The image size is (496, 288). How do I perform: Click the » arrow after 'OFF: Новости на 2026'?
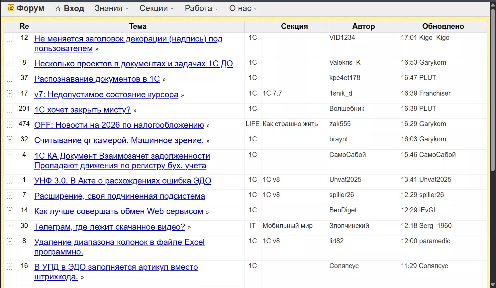(x=208, y=126)
